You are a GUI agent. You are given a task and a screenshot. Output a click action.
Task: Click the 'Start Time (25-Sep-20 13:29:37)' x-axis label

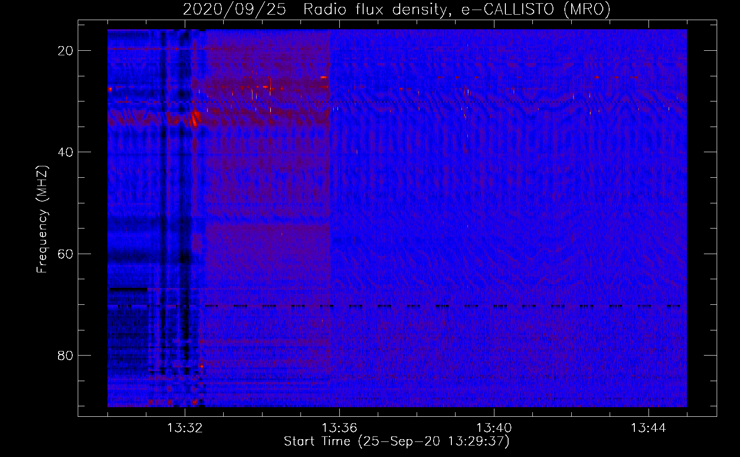tap(397, 441)
